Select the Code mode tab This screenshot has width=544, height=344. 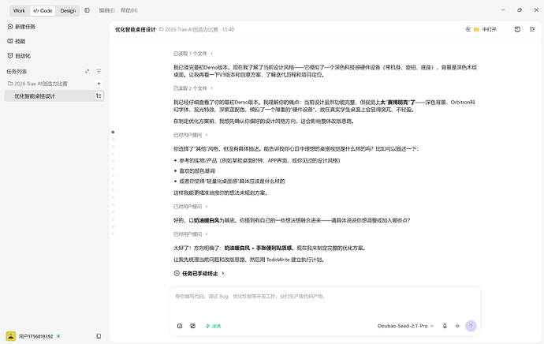(x=43, y=11)
